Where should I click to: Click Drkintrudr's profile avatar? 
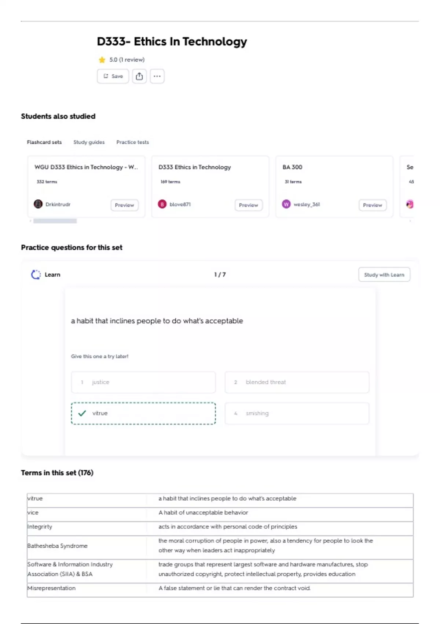click(x=38, y=204)
